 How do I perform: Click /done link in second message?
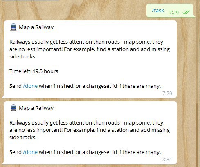point(30,152)
